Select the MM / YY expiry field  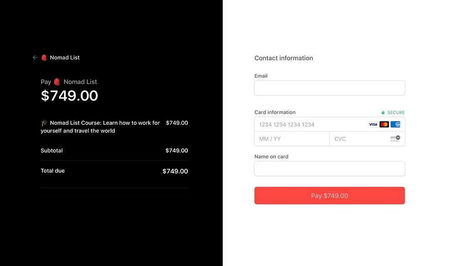pos(291,138)
